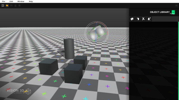The height and width of the screenshot is (100, 179).
Task: Select the left dark cube
Action: pyautogui.click(x=48, y=67)
